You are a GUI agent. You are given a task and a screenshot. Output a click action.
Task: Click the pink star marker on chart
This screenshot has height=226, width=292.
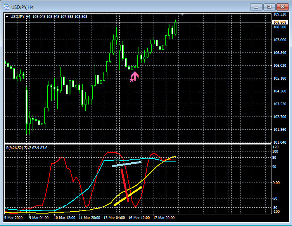(x=131, y=80)
